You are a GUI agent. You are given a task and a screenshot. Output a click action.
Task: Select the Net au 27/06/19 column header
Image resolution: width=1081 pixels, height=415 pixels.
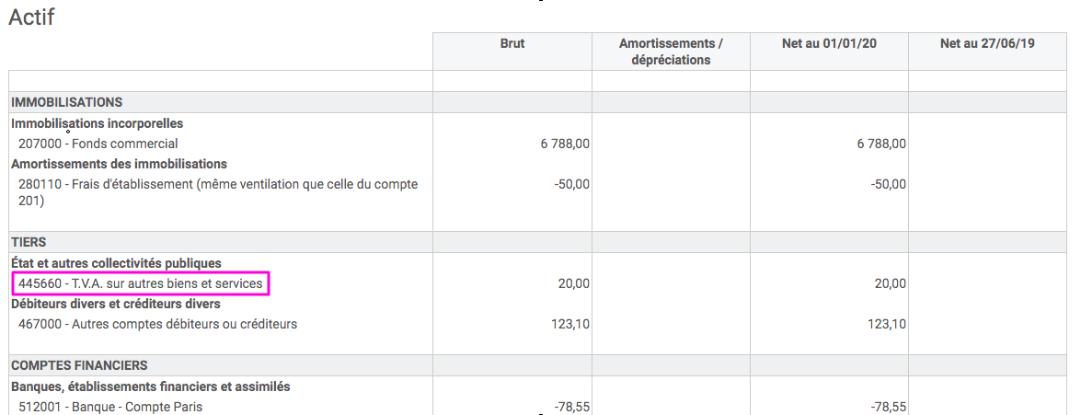987,43
